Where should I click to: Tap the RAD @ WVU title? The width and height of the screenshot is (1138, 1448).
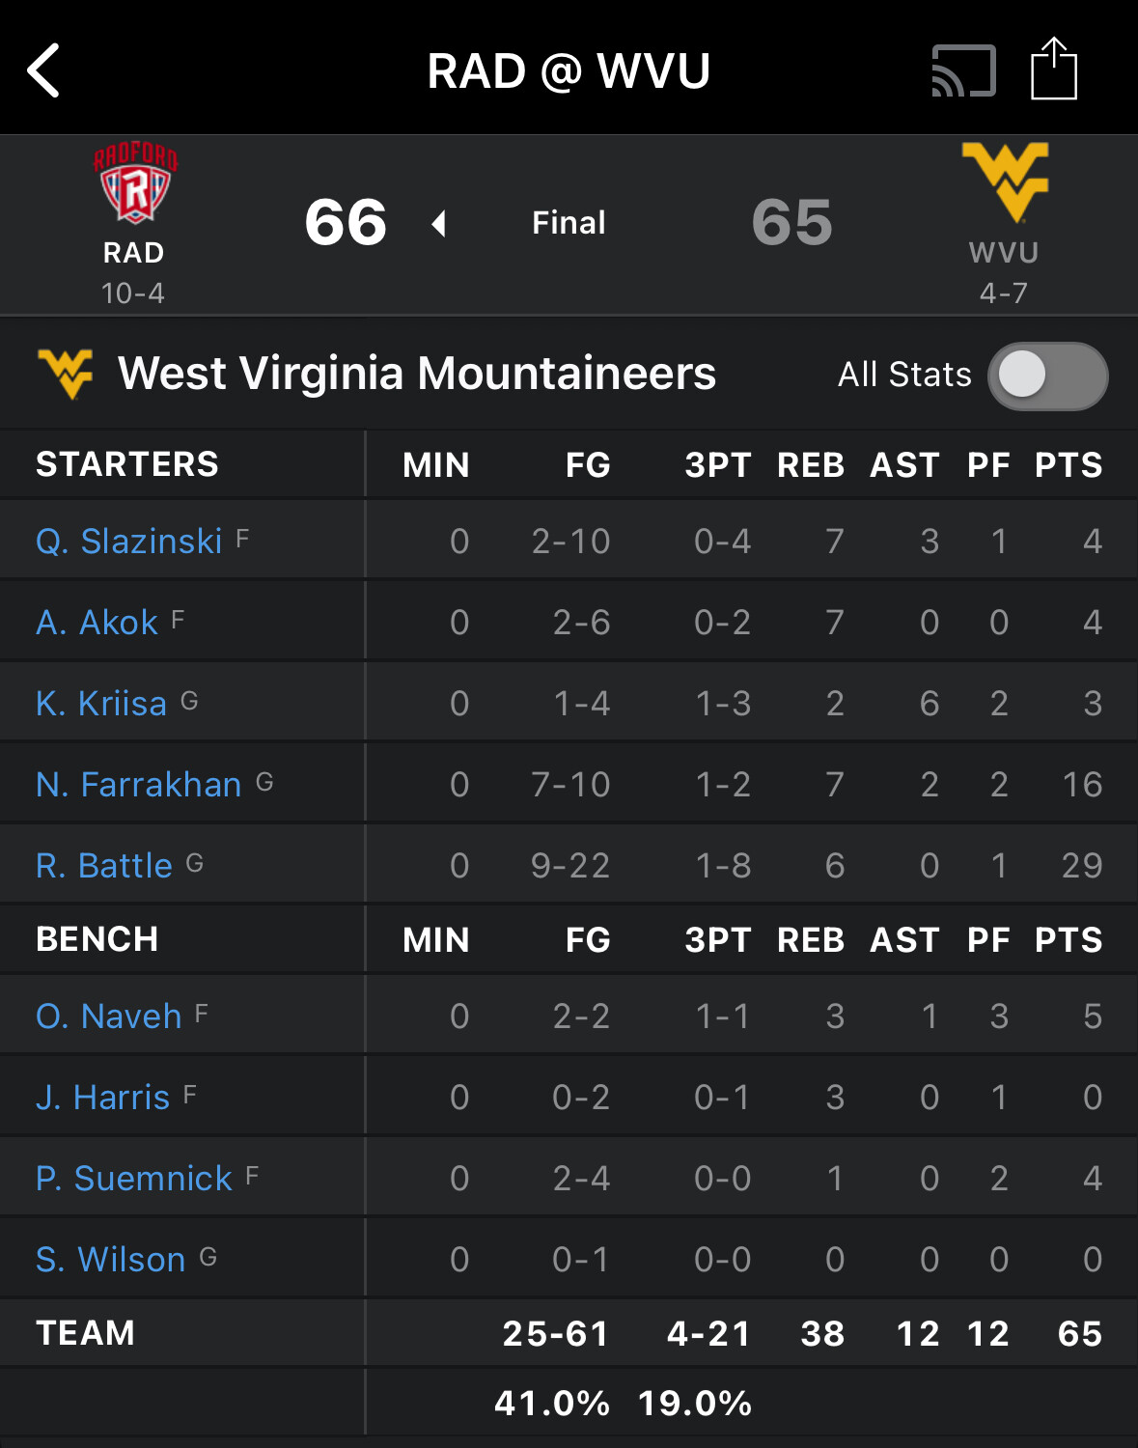point(569,70)
